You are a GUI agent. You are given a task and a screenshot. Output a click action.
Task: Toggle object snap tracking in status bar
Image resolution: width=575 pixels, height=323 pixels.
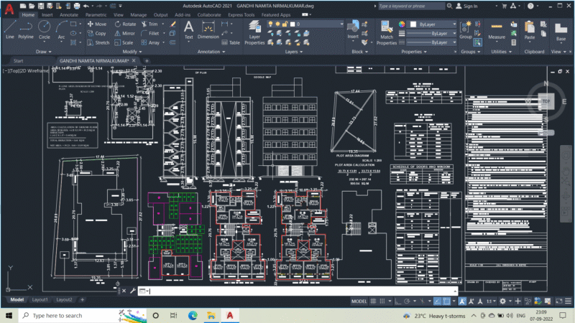tap(437, 301)
